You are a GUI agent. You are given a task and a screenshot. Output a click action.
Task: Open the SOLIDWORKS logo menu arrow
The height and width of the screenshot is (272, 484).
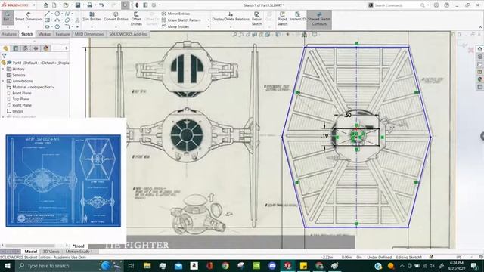coord(34,5)
